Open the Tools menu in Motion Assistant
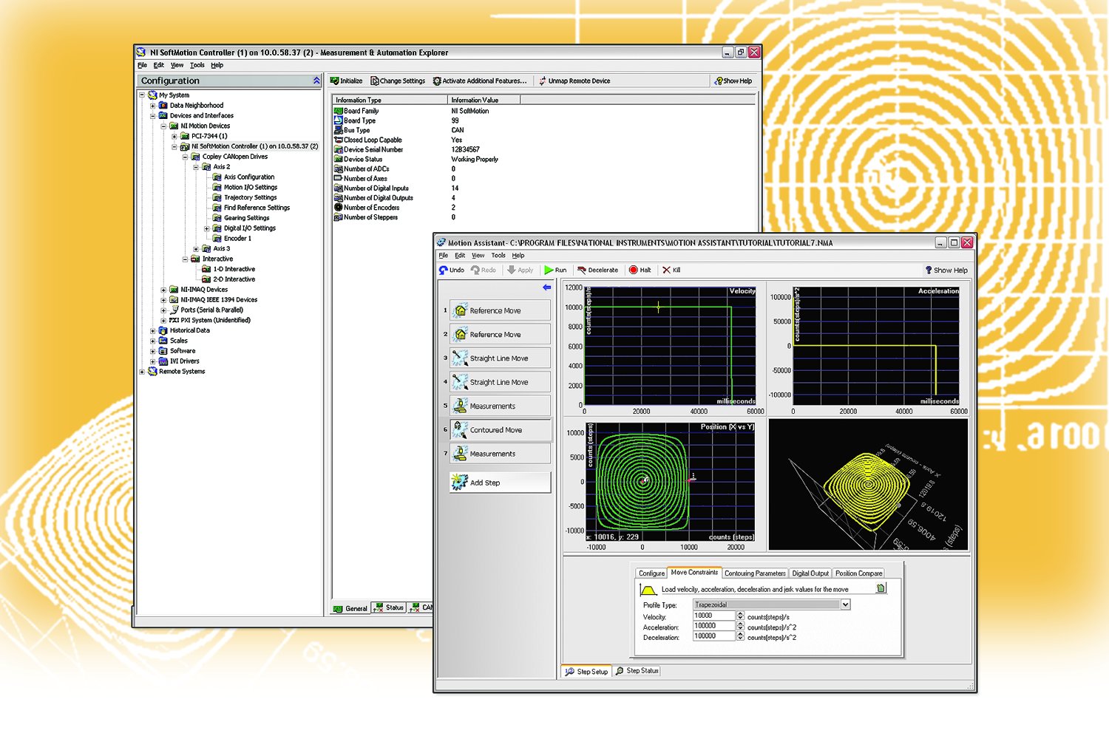This screenshot has height=739, width=1109. pyautogui.click(x=498, y=255)
